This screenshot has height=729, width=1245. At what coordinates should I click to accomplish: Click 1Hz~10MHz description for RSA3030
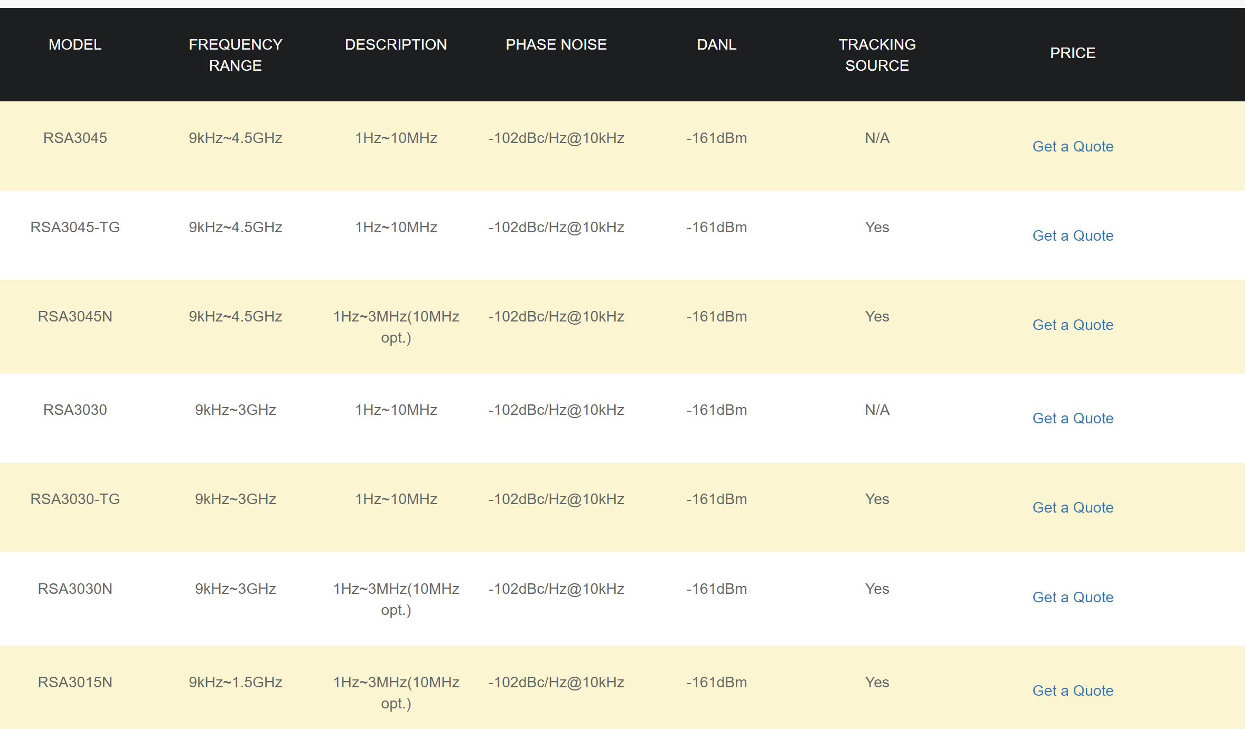coord(396,410)
